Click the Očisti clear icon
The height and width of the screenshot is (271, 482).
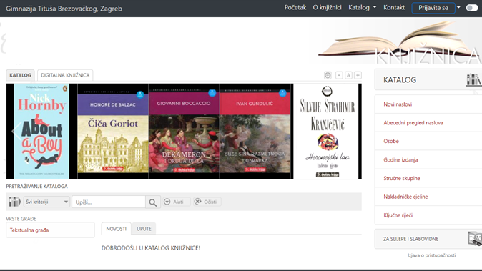[x=197, y=202]
